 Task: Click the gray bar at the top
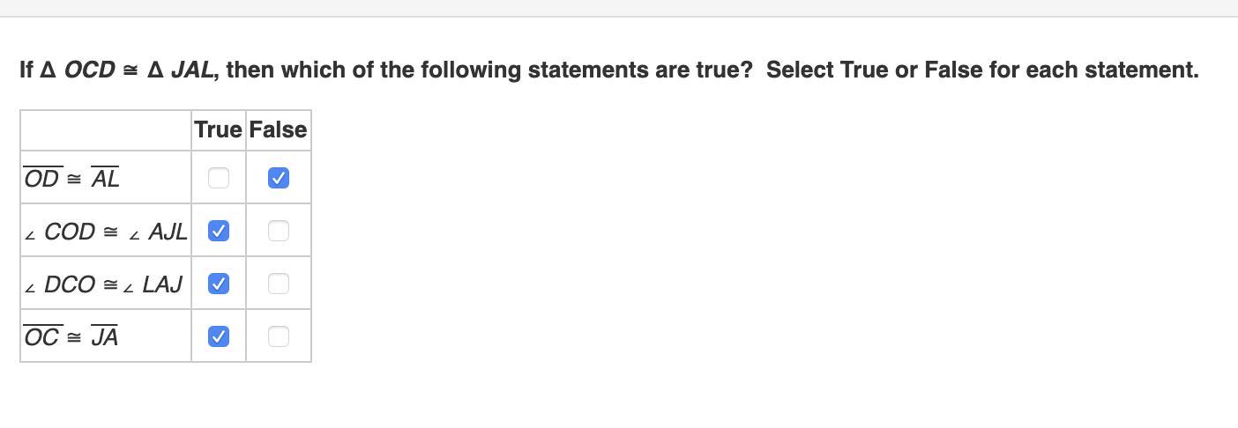coord(617,8)
